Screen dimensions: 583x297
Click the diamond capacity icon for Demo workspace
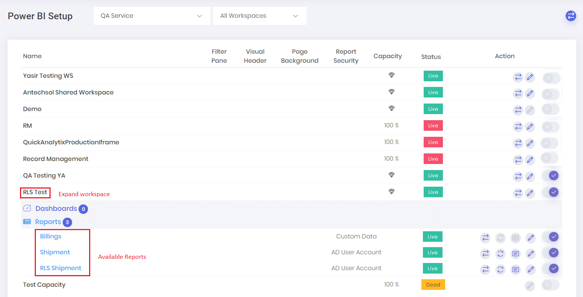pos(392,108)
